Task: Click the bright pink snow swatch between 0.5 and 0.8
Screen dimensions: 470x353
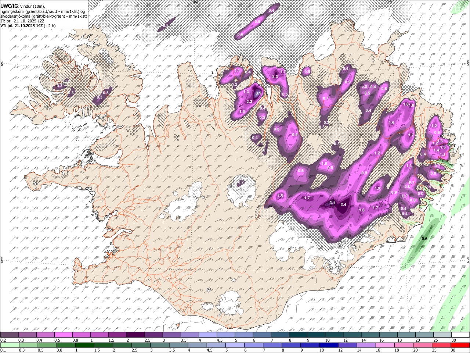Action: pyautogui.click(x=64, y=335)
